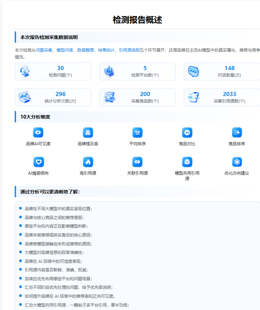This screenshot has width=260, height=310.
Task: Click the 引用源追踪 blue link text
Action: (x=129, y=50)
